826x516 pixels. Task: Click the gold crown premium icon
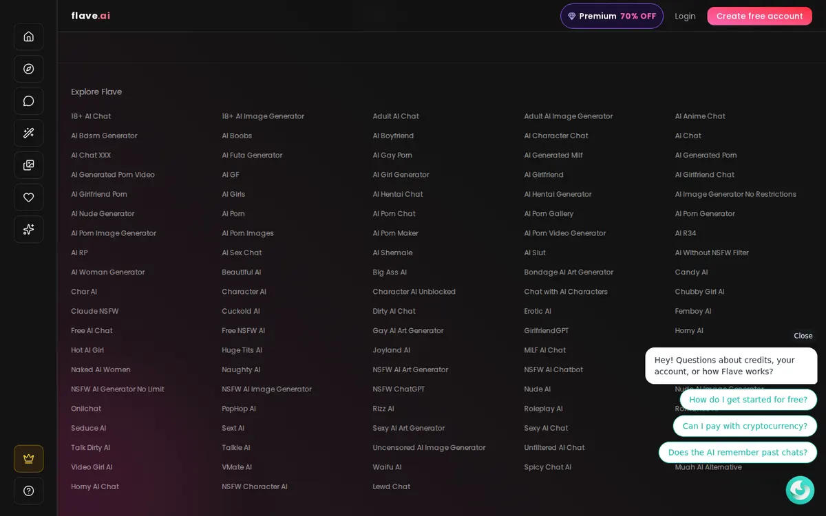[x=29, y=459]
